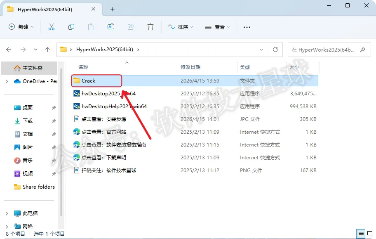Open recent locations dropdown chevron
The width and height of the screenshot is (376, 239).
[35, 50]
